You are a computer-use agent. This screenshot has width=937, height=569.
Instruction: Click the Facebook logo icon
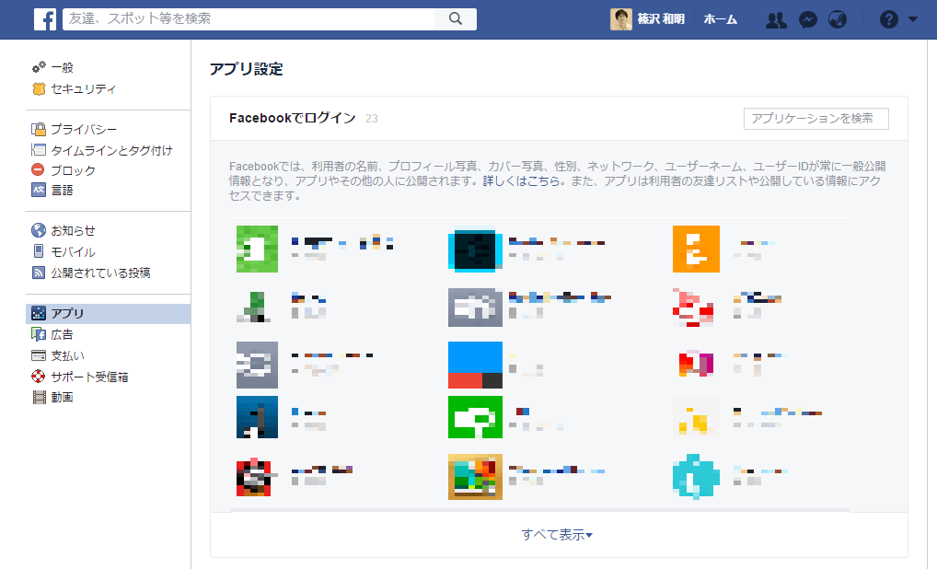click(x=45, y=19)
